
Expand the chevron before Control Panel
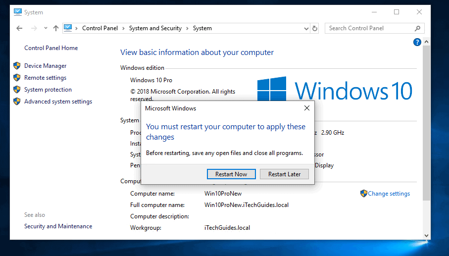click(76, 28)
